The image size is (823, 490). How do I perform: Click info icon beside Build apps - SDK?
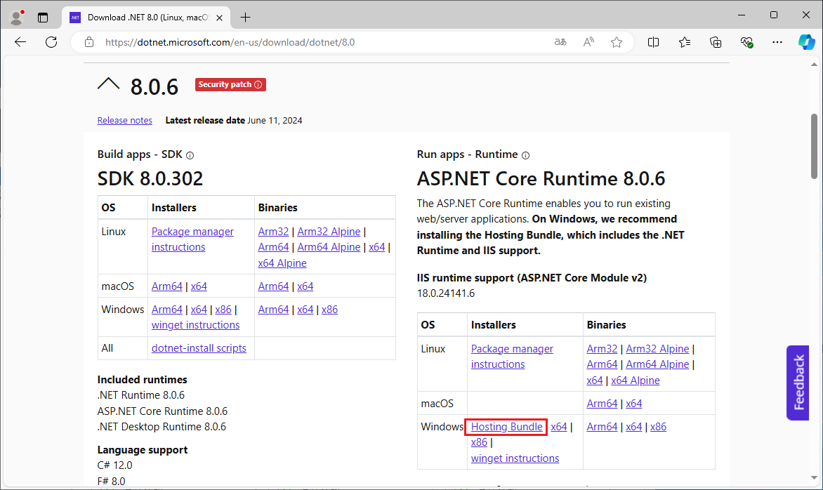tap(190, 155)
